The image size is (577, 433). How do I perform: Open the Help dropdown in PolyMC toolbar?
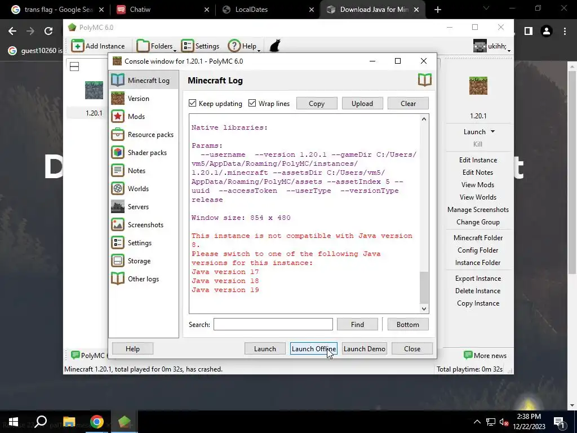244,46
